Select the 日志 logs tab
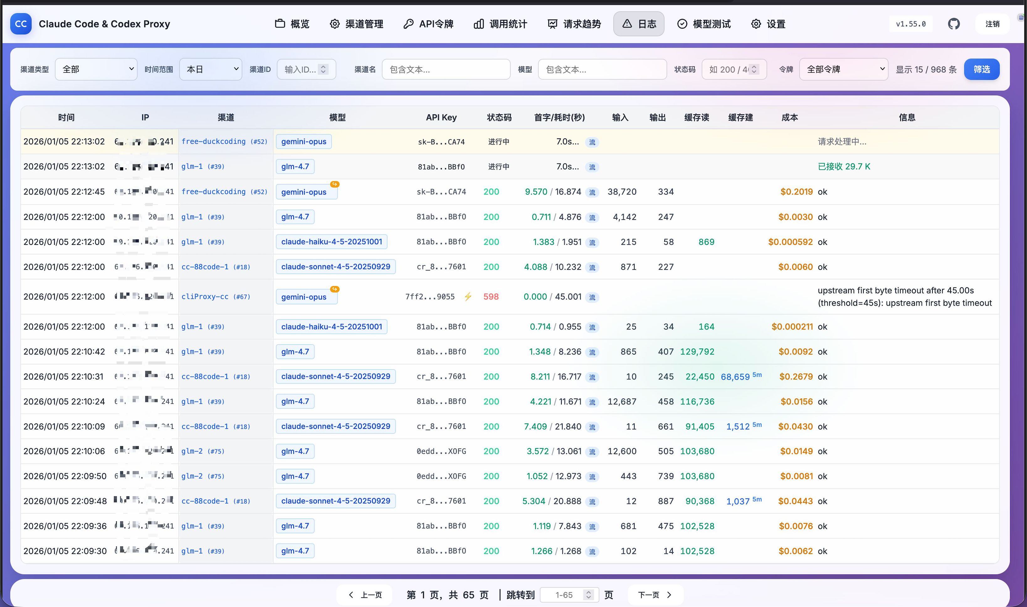 639,24
